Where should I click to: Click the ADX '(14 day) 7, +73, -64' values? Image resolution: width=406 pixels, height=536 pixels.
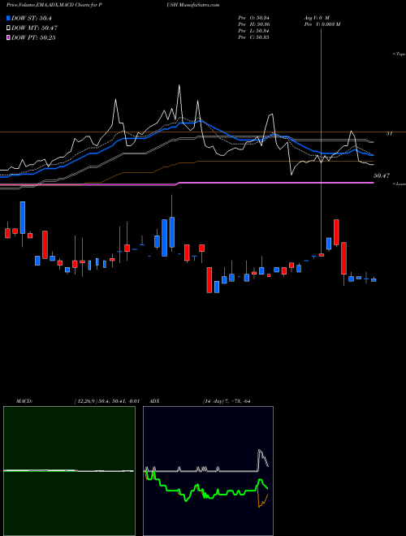[227, 401]
